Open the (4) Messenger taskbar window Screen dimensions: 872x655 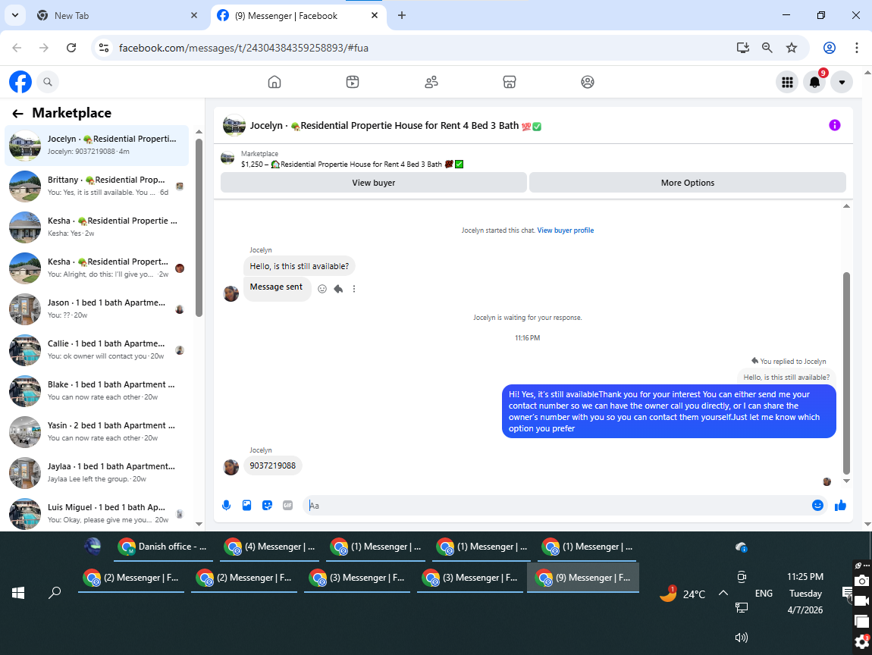(270, 547)
